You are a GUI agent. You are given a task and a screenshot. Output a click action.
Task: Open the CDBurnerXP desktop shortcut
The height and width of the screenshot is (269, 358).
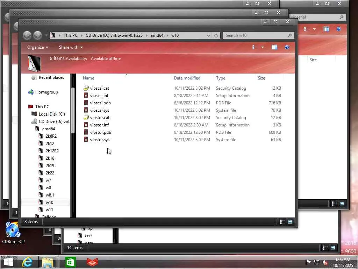13,233
